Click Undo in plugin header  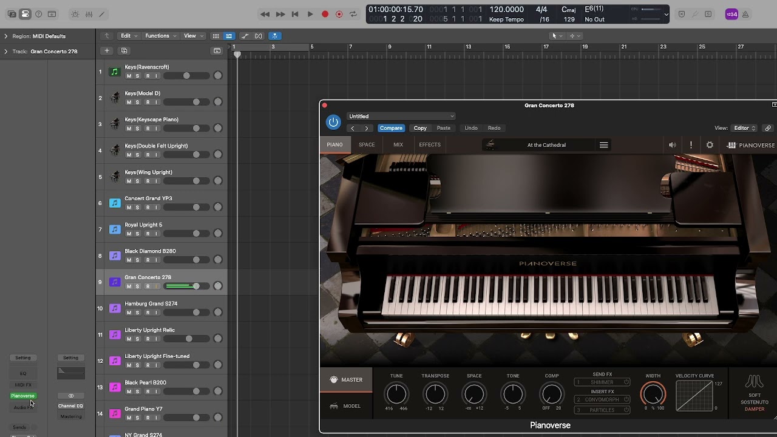[471, 128]
